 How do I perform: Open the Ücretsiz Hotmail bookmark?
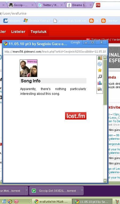37,21
